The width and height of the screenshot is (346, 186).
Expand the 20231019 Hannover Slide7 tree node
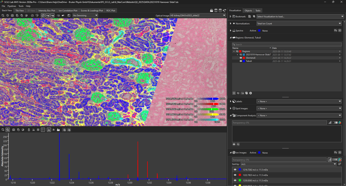(x=237, y=55)
